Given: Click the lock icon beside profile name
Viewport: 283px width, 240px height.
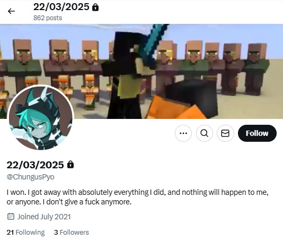Looking at the screenshot, I should (70, 165).
